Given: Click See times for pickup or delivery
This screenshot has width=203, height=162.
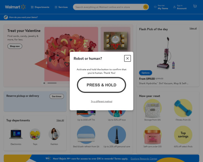Looking at the screenshot, I should [57, 97].
